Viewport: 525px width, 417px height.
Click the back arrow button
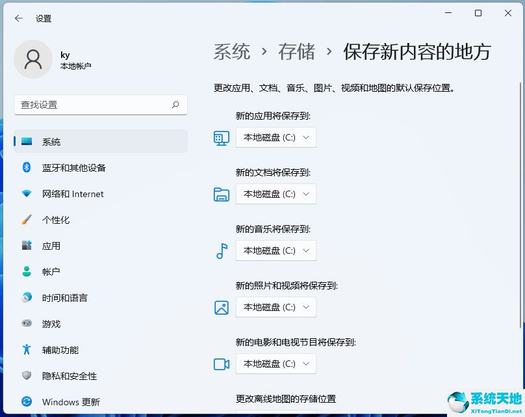(x=18, y=18)
